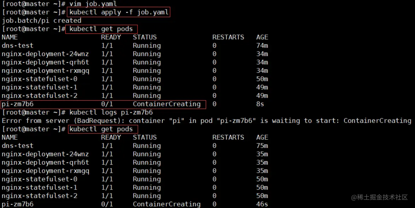
Task: Click the "job.batch/pi created" output line
Action: point(42,20)
